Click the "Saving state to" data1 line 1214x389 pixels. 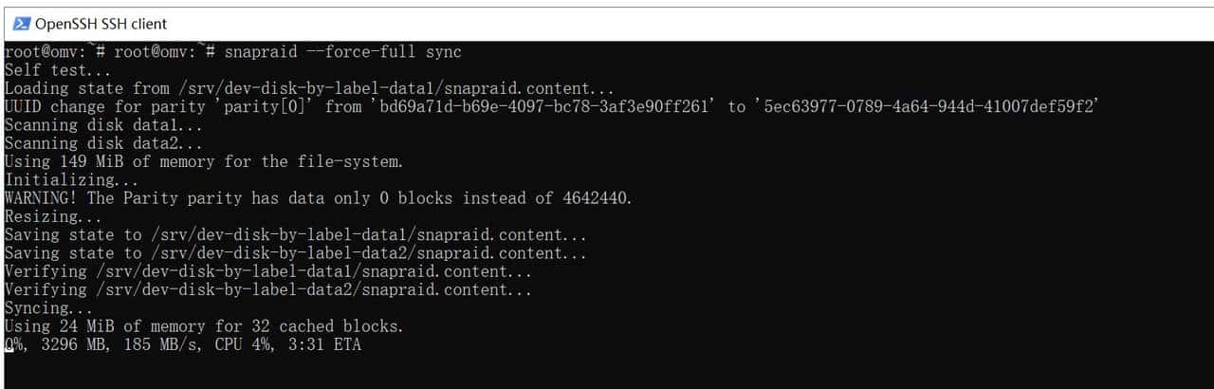pyautogui.click(x=295, y=234)
